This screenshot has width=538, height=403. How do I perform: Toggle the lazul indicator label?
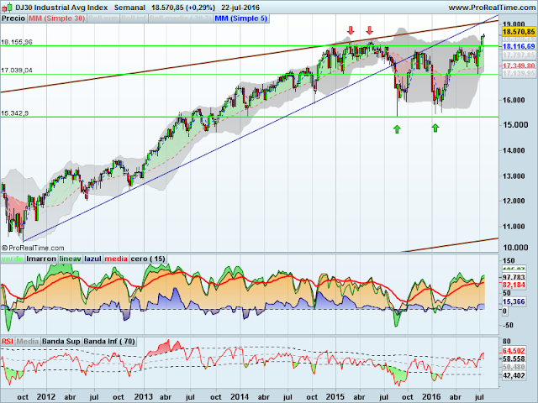tap(92, 259)
